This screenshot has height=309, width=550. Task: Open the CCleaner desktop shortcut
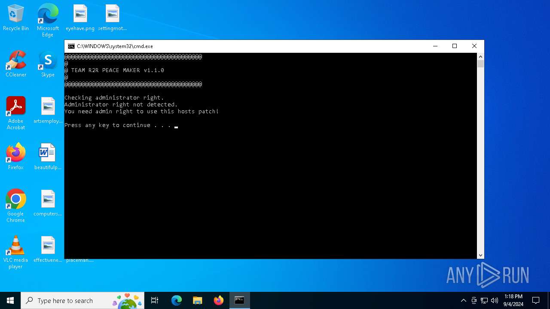pos(16,64)
